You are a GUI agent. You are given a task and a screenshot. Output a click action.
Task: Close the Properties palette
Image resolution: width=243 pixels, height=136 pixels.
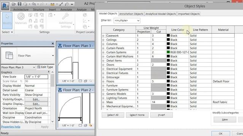(53, 43)
